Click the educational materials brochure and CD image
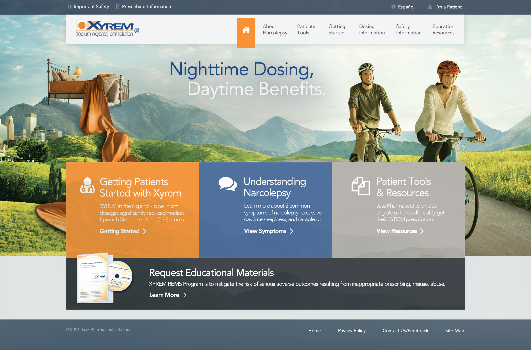531x350 pixels. 105,278
